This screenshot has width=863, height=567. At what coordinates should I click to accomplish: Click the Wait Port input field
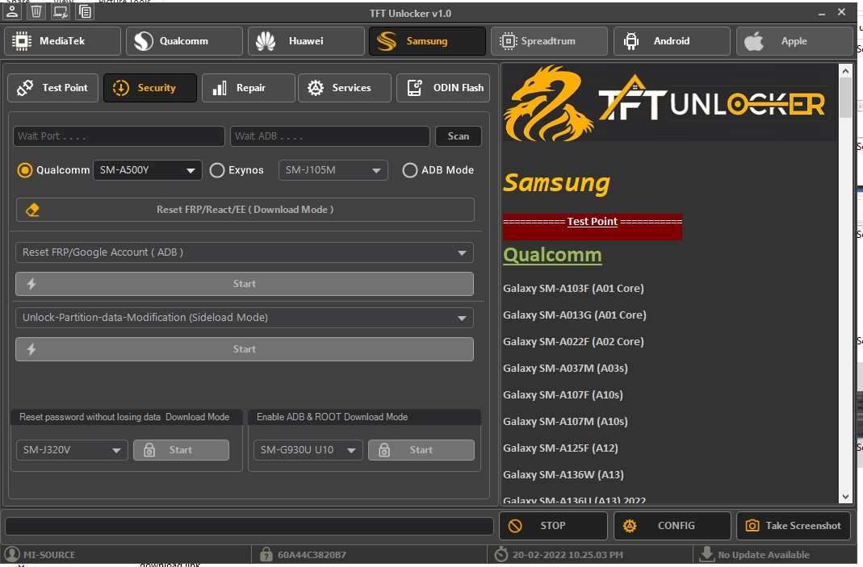119,136
